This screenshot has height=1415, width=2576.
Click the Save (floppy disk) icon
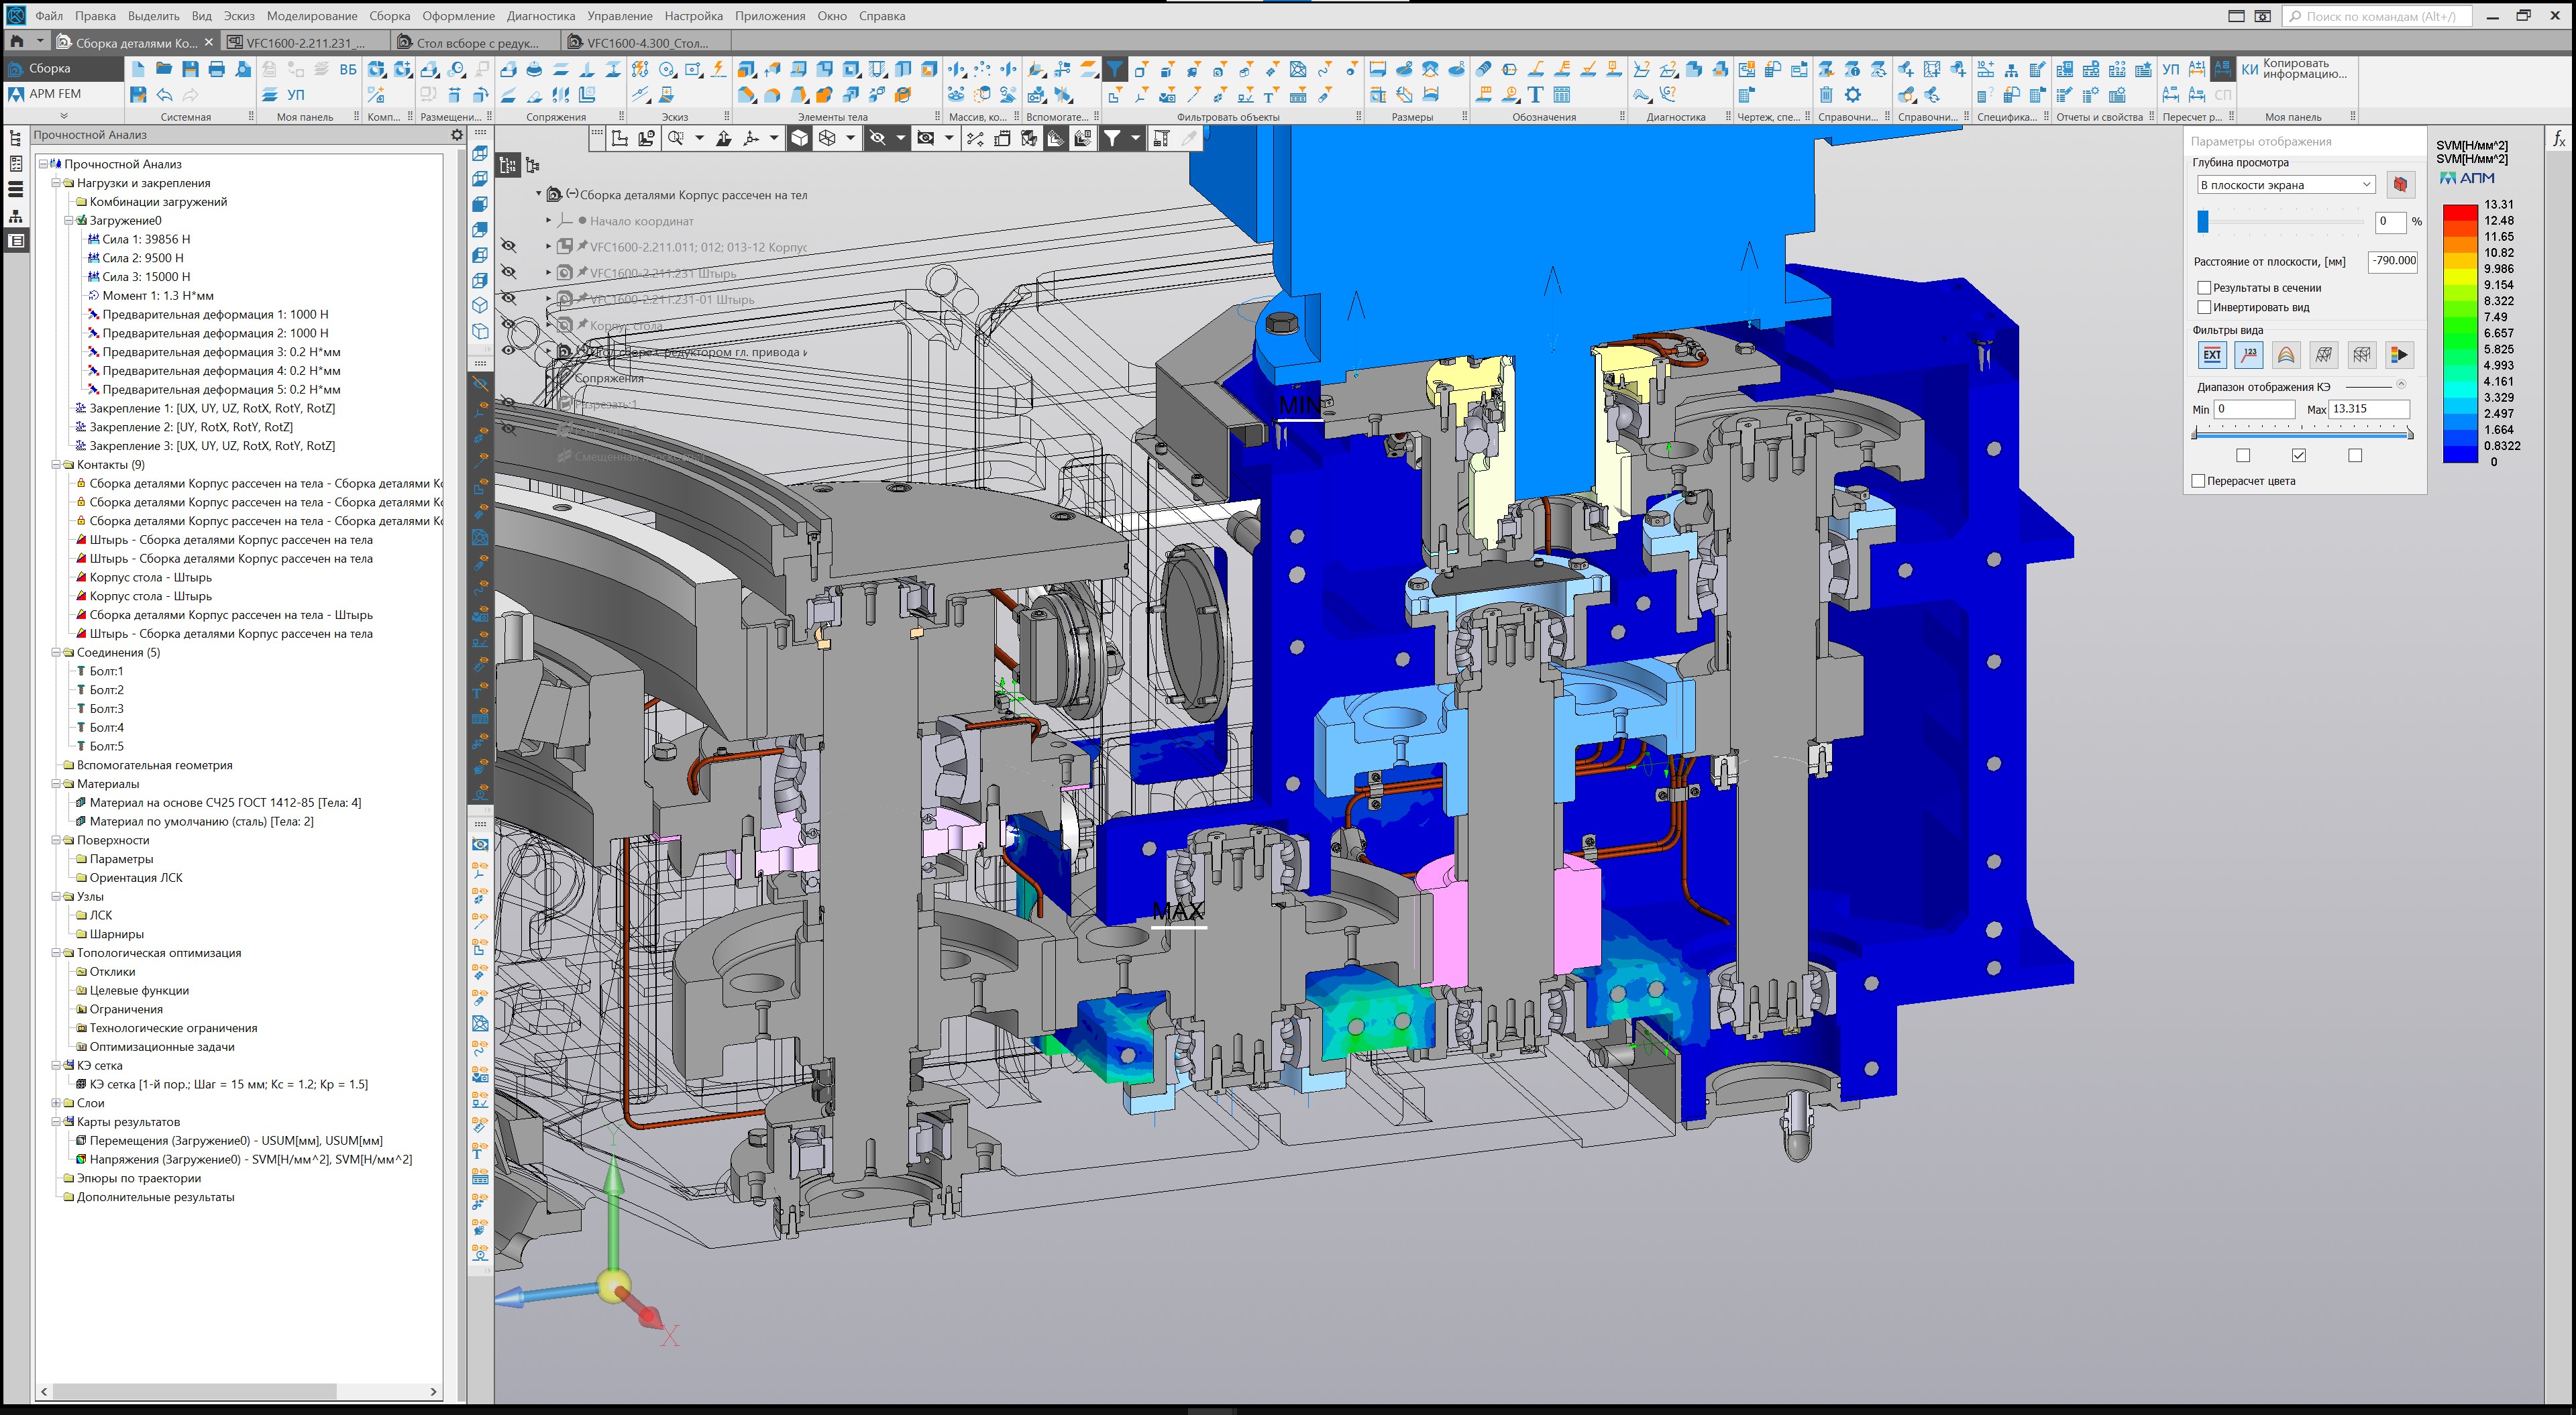coord(190,69)
